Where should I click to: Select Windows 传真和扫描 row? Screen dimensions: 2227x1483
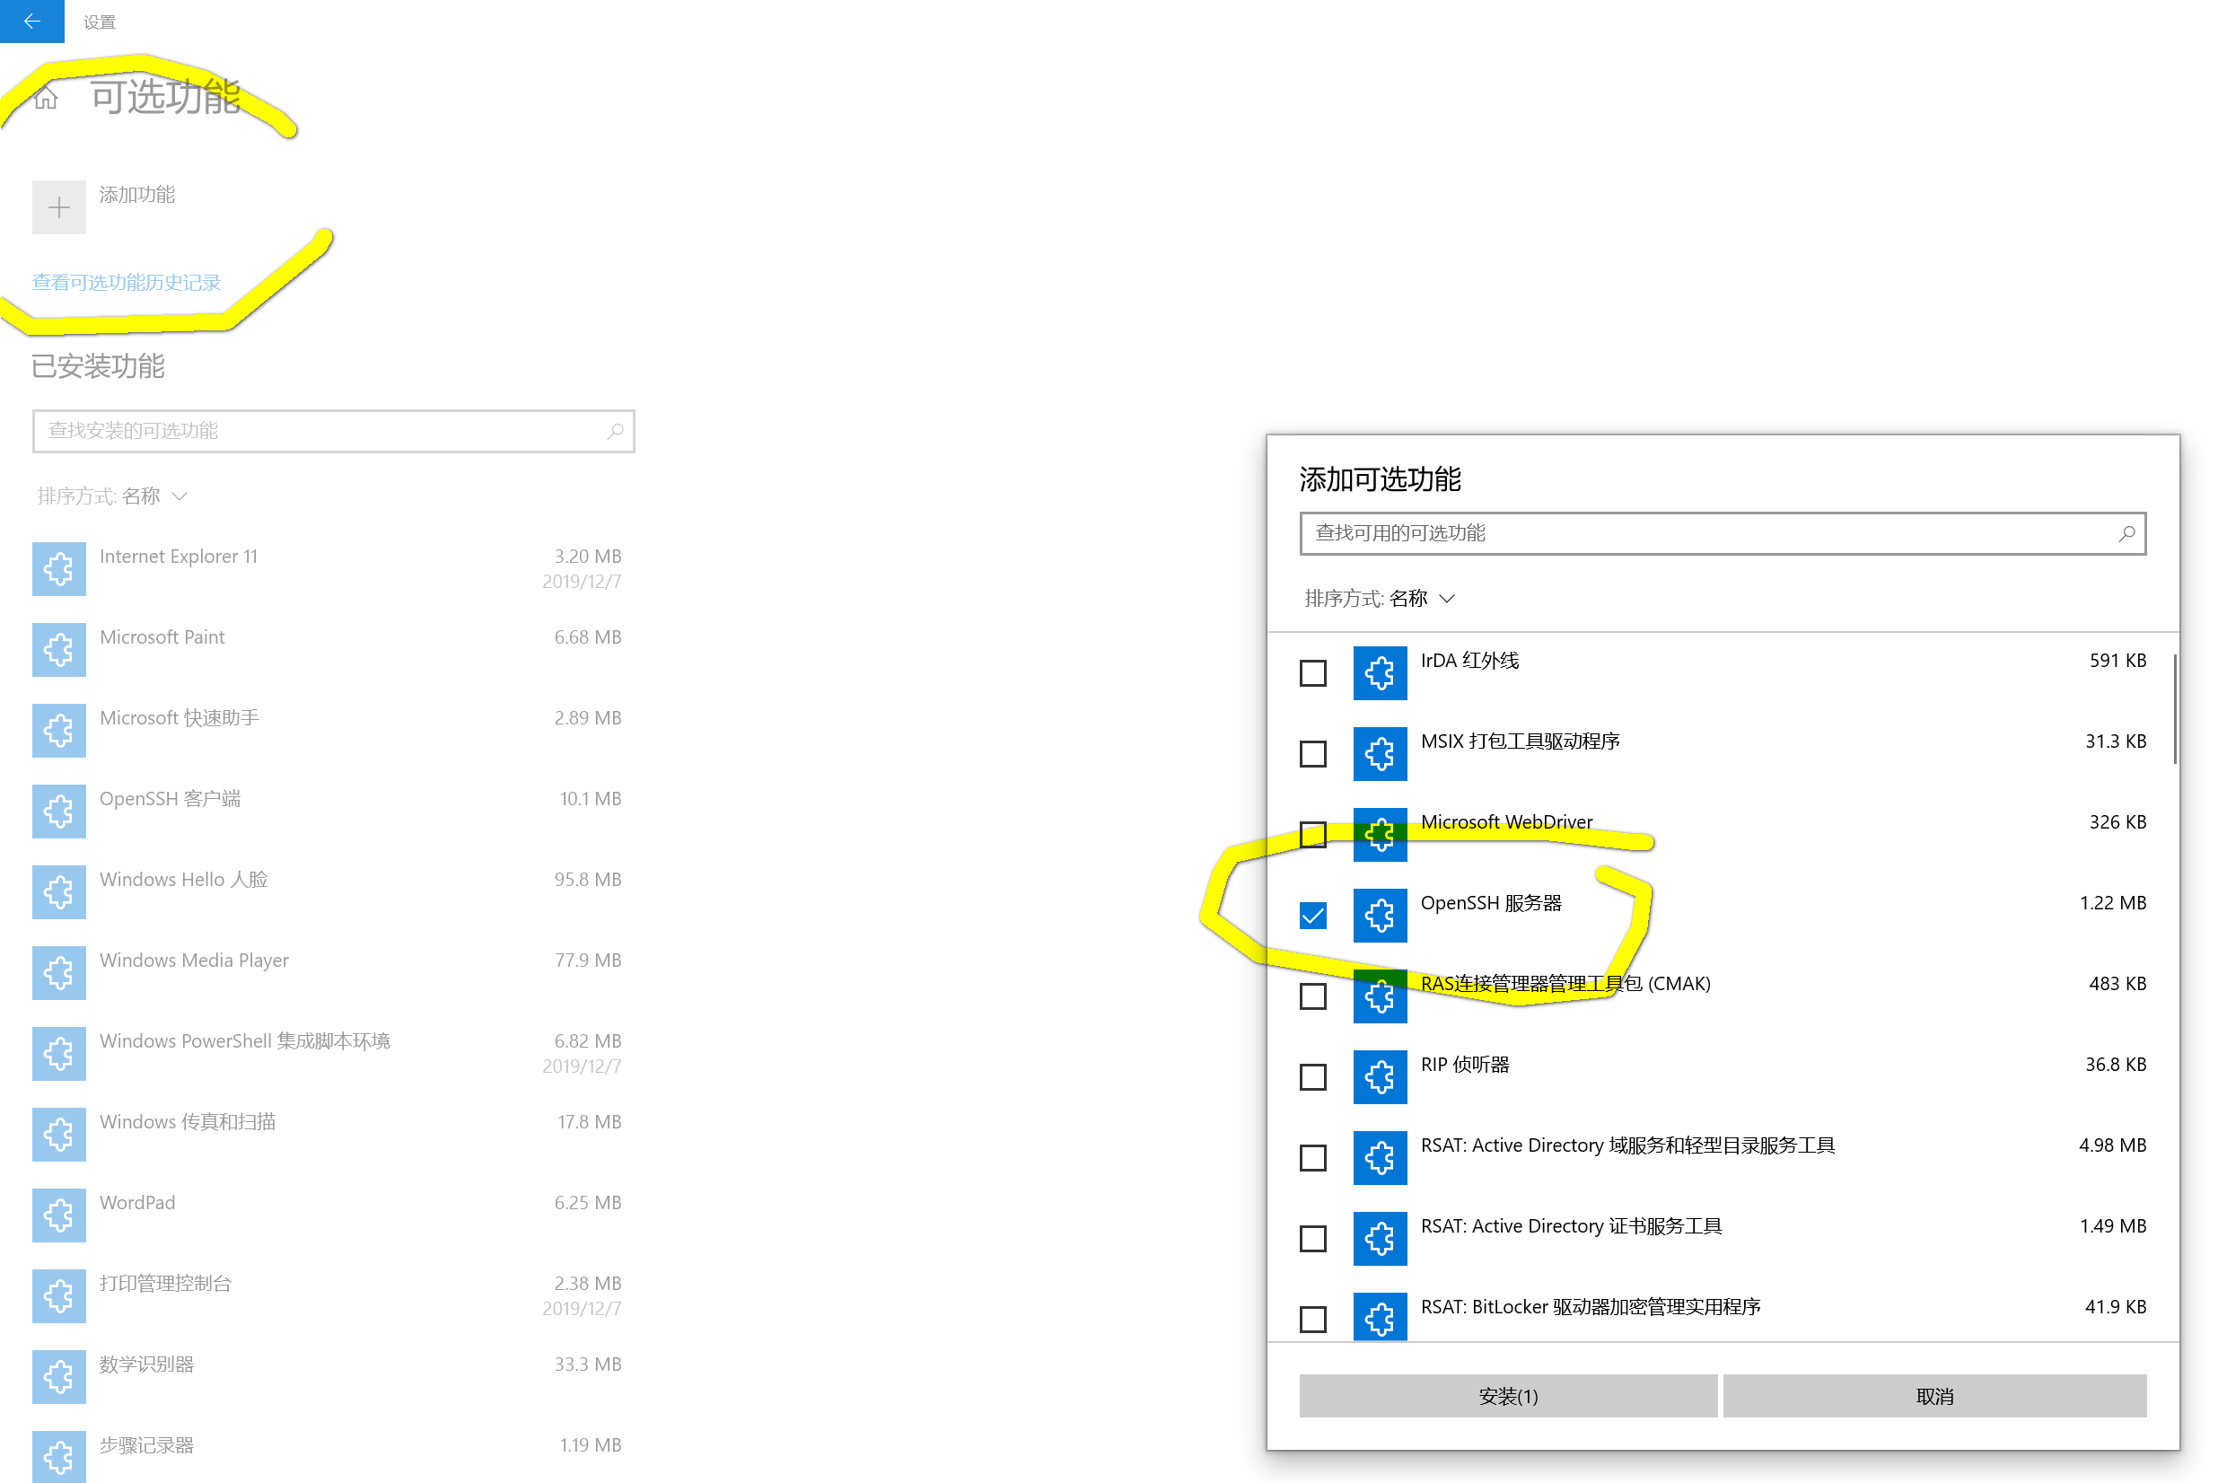[x=328, y=1135]
